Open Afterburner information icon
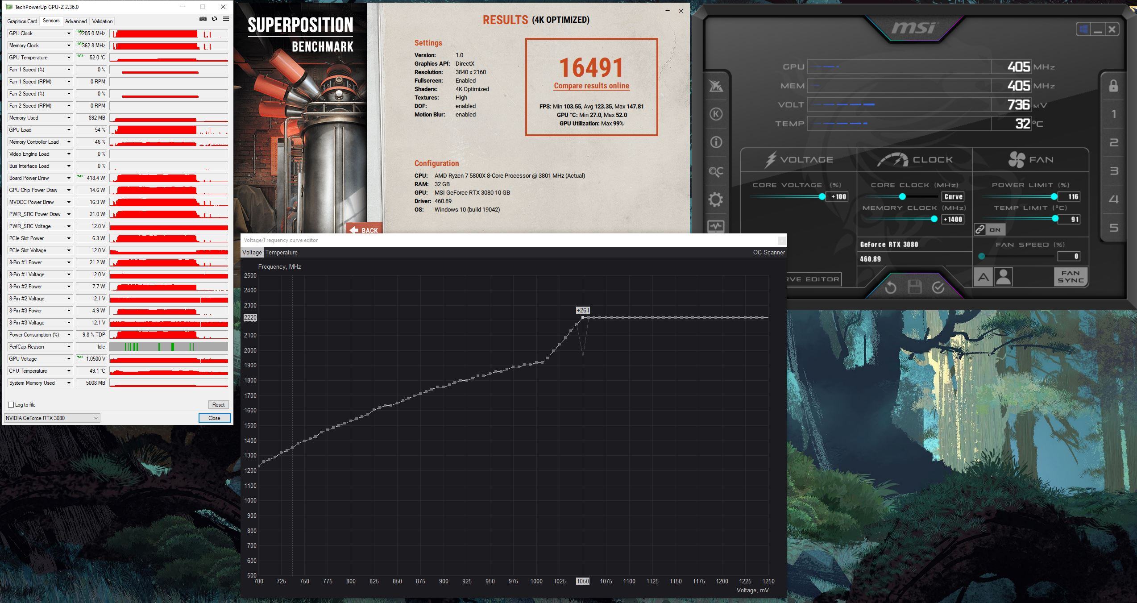This screenshot has width=1137, height=603. (716, 142)
